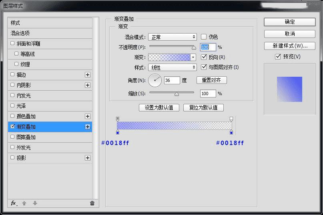Enable 内阴影 checkbox
Screen dimensions: 323x215
[12, 85]
